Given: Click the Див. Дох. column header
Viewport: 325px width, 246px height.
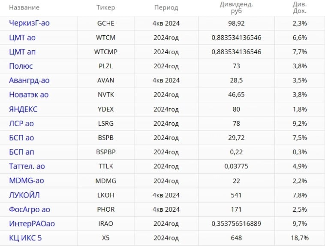Looking at the screenshot, I should click(299, 8).
